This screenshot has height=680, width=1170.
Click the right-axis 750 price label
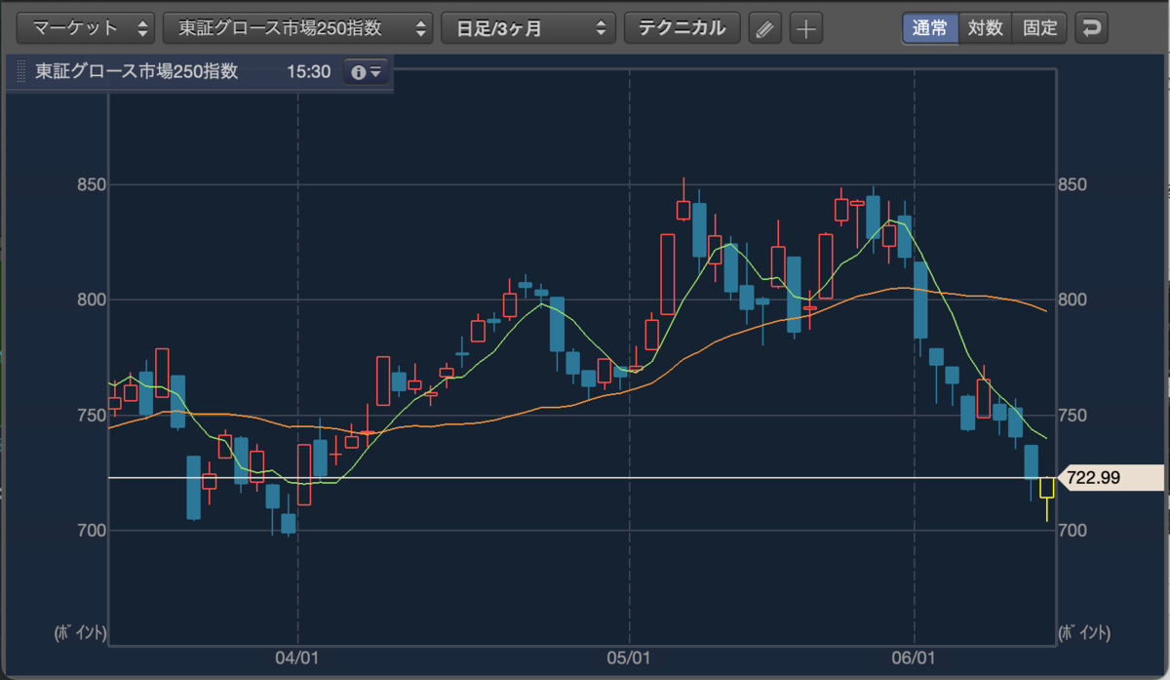[x=1072, y=415]
